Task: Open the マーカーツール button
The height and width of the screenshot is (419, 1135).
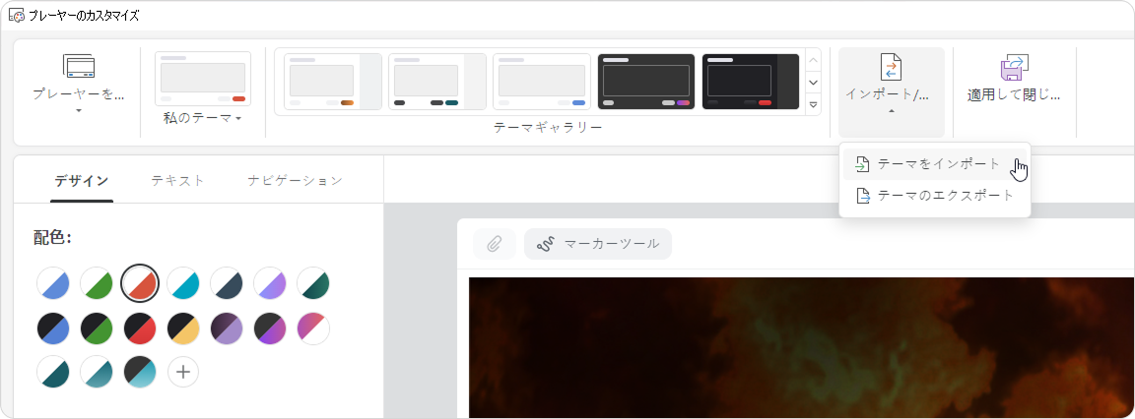Action: click(598, 244)
